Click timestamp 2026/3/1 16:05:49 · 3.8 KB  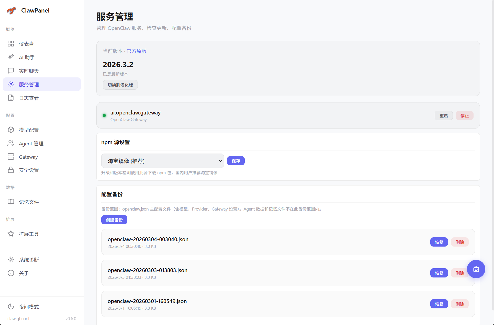132,308
